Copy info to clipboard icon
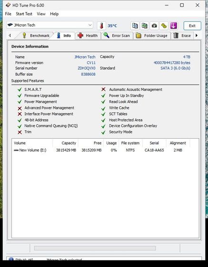 tap(135, 26)
